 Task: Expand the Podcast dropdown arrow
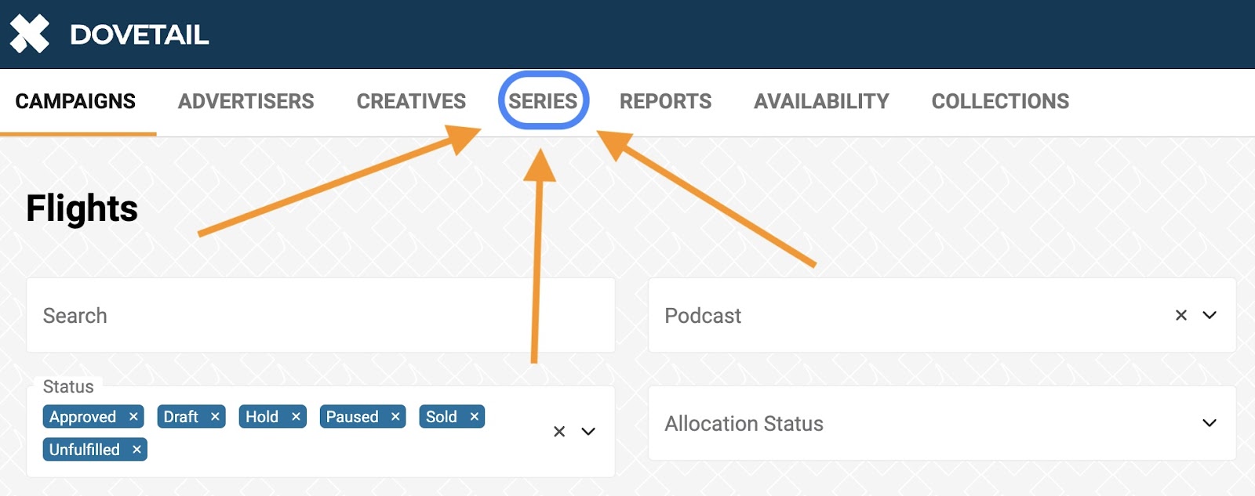pyautogui.click(x=1210, y=315)
